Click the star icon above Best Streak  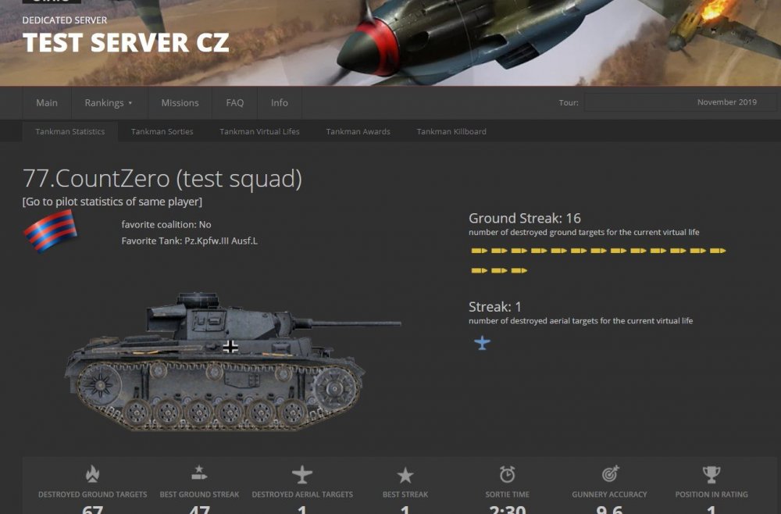(x=405, y=475)
